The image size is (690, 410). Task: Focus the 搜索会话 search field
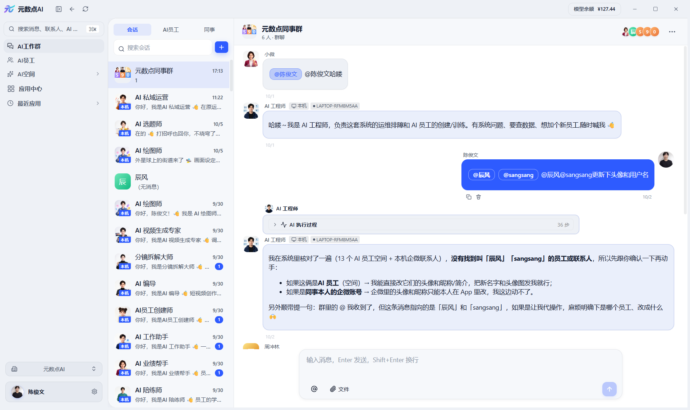tap(163, 47)
